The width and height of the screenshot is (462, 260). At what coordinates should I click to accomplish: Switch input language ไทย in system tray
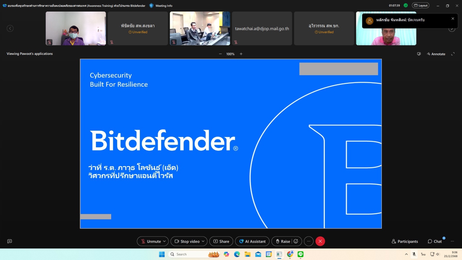423,254
